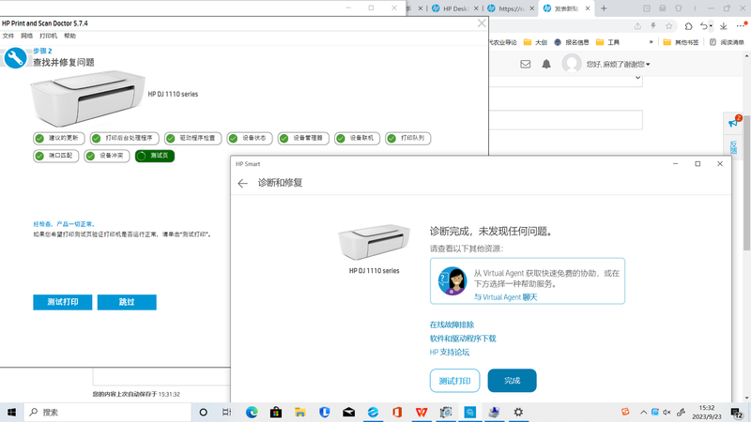The width and height of the screenshot is (751, 422).
Task: Open the 打印机 menu
Action: tap(47, 35)
